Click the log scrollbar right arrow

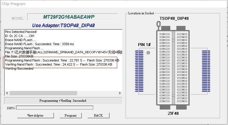coord(120,93)
